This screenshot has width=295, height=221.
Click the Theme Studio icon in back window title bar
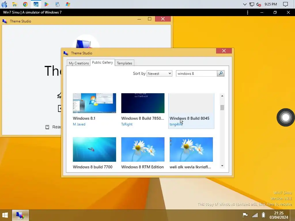[x=5, y=21]
